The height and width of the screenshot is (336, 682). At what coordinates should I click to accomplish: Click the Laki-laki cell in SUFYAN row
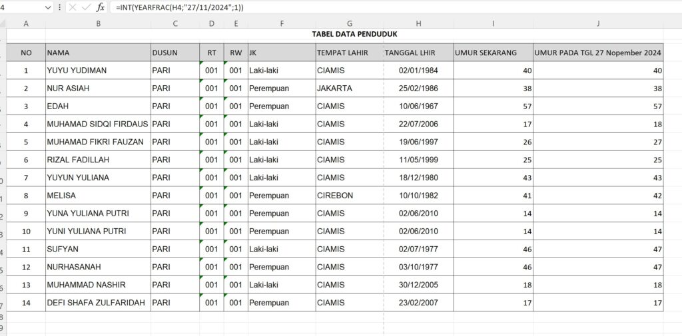[x=282, y=249]
